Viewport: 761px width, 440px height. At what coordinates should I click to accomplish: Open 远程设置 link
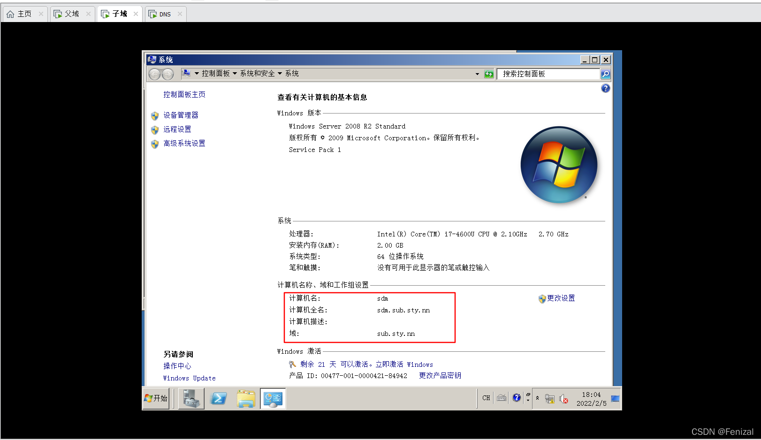[177, 129]
